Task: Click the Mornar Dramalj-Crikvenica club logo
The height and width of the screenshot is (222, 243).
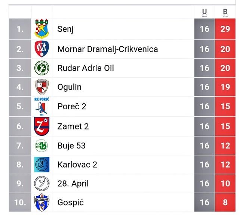Action: pyautogui.click(x=41, y=49)
